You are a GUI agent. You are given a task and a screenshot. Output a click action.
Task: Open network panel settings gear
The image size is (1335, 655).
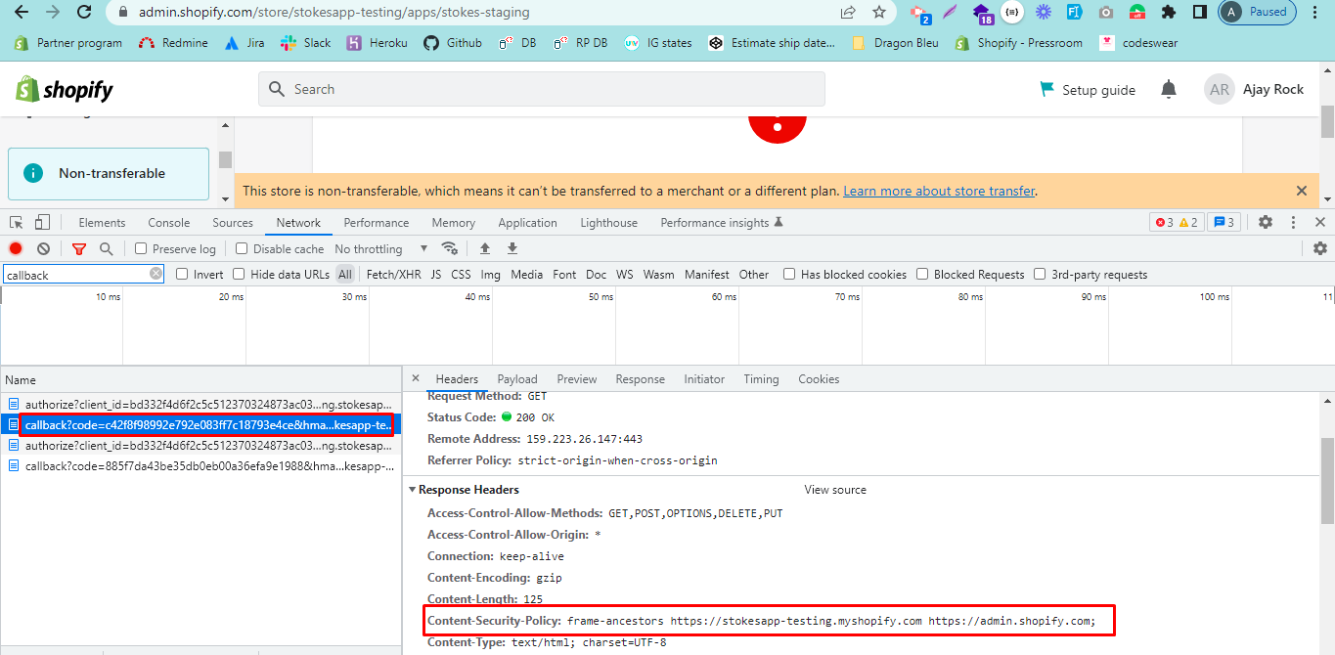1319,249
